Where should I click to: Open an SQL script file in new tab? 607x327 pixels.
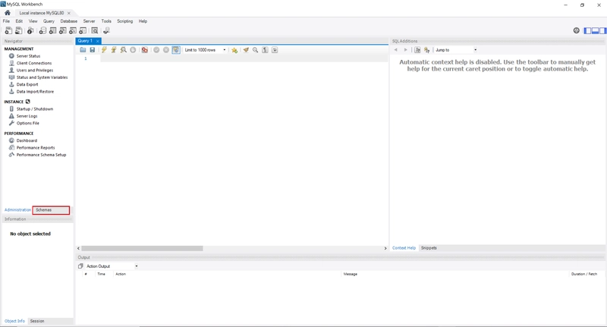click(x=18, y=30)
